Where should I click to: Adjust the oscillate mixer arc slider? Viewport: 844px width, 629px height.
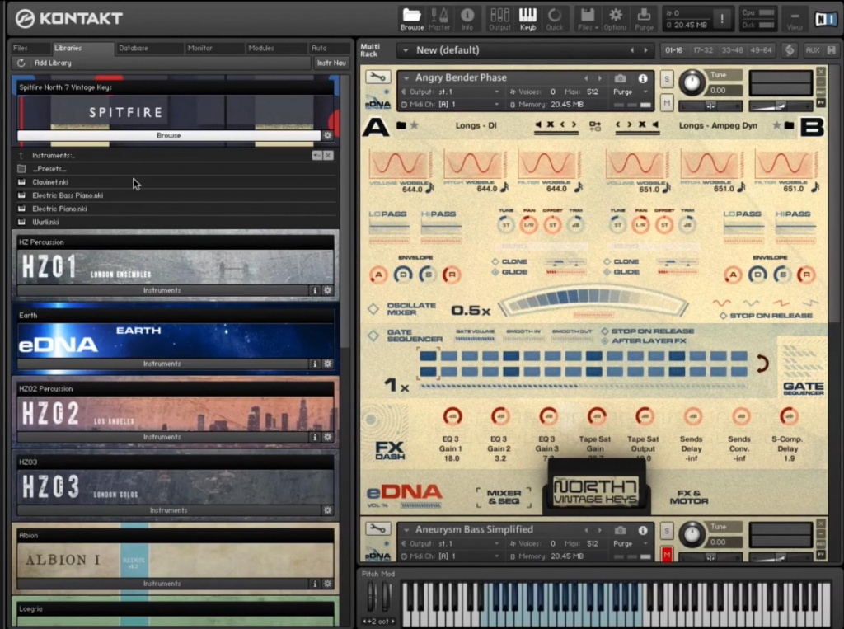pos(593,302)
